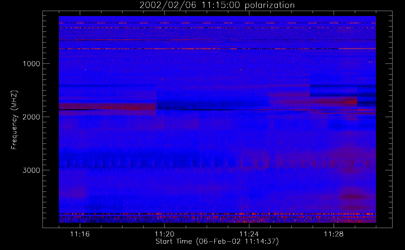Click the '11:16' time tick label

[80, 234]
